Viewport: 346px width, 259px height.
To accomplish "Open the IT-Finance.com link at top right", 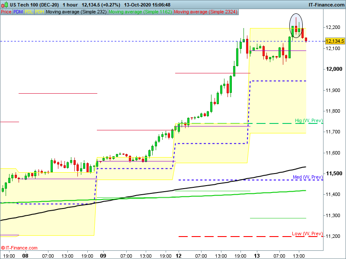I will (x=327, y=5).
